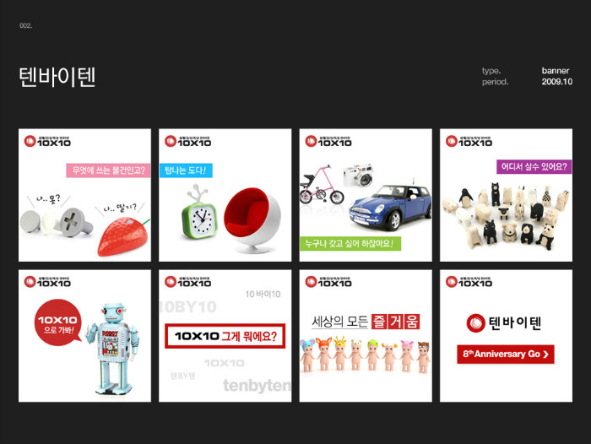
Task: Click the pink folding bicycle image
Action: (x=322, y=185)
